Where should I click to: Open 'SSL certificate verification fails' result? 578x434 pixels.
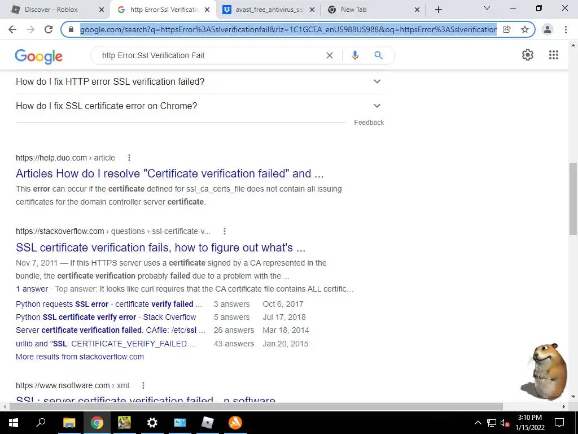(x=160, y=248)
